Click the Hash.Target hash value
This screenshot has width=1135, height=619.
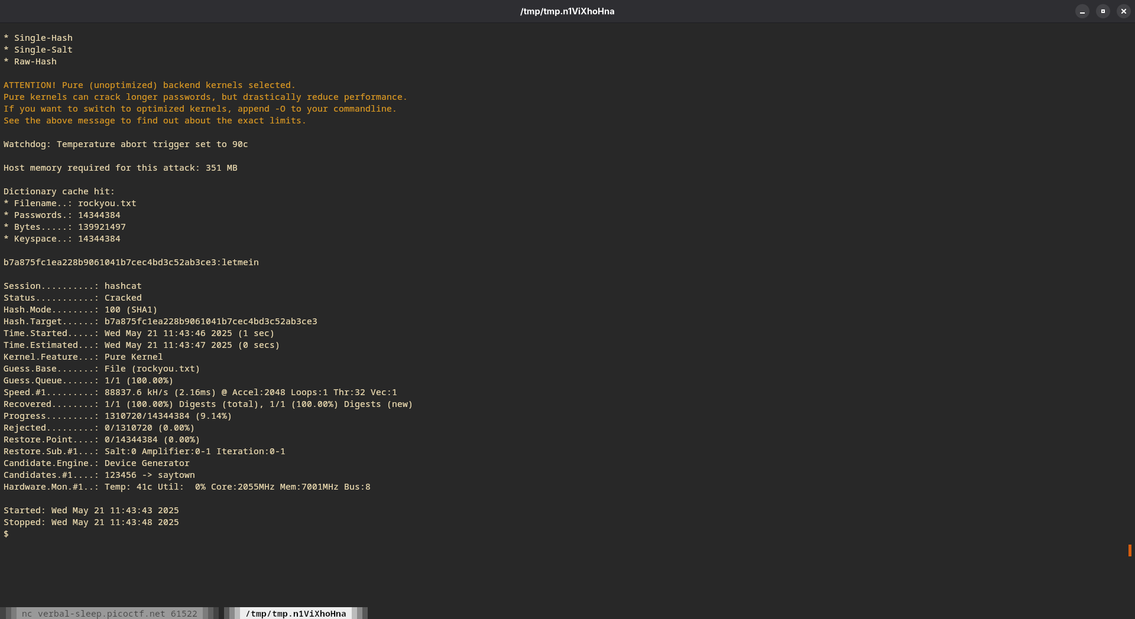[210, 321]
